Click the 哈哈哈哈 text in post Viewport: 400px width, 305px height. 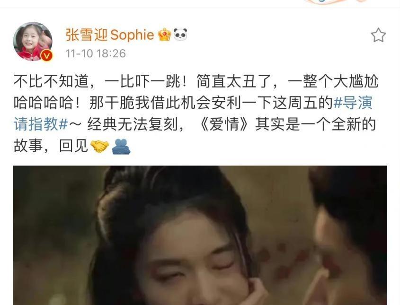tap(43, 103)
